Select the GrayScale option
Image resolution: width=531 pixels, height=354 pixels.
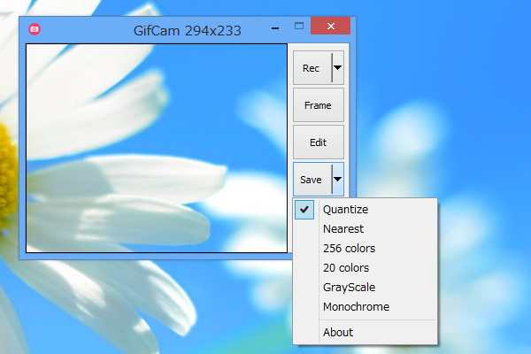[x=365, y=288]
